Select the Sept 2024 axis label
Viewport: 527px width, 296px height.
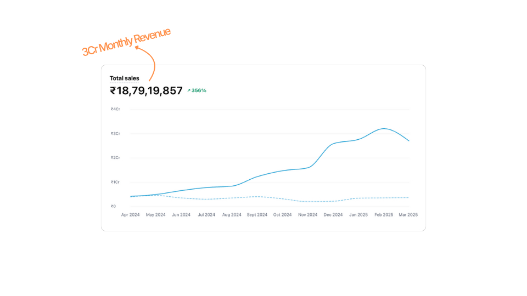(257, 215)
